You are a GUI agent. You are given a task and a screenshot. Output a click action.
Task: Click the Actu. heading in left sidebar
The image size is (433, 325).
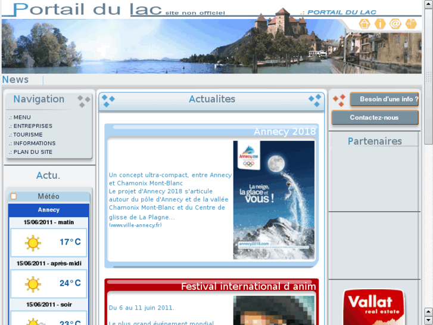click(48, 175)
